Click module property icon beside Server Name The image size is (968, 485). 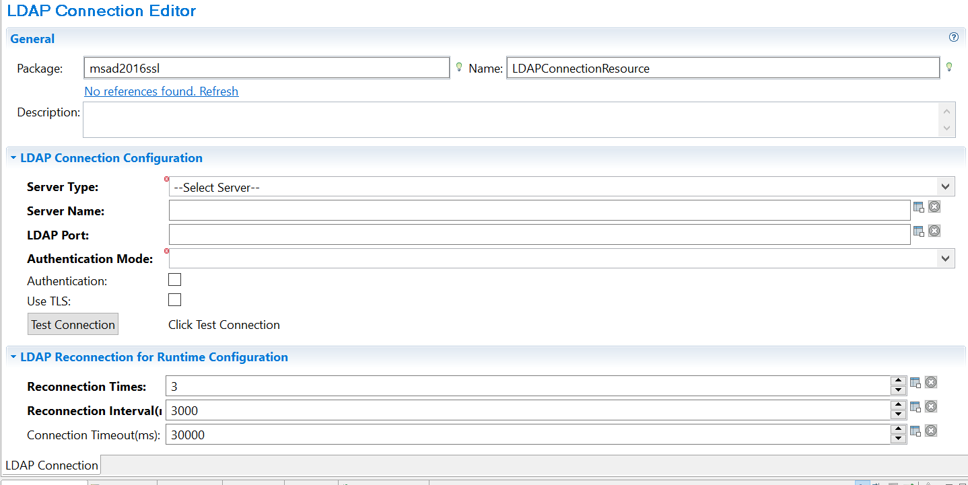pyautogui.click(x=919, y=207)
